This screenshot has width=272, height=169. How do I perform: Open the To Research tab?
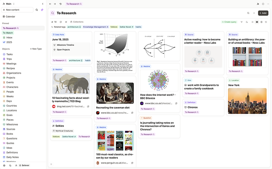pos(74,4)
